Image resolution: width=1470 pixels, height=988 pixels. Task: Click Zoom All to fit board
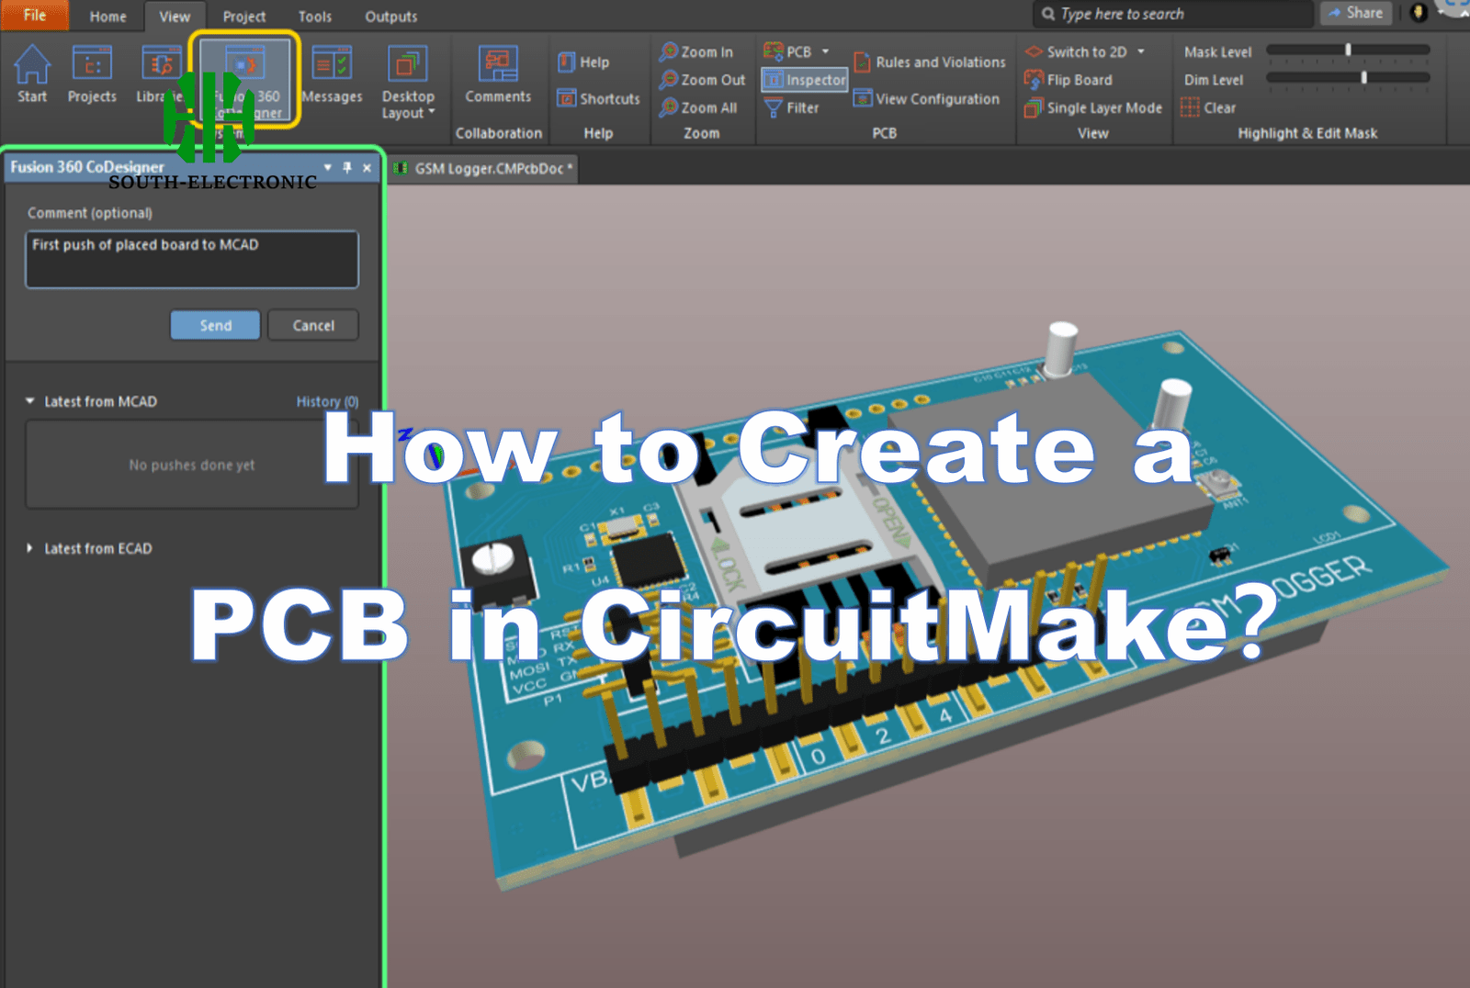tap(698, 107)
